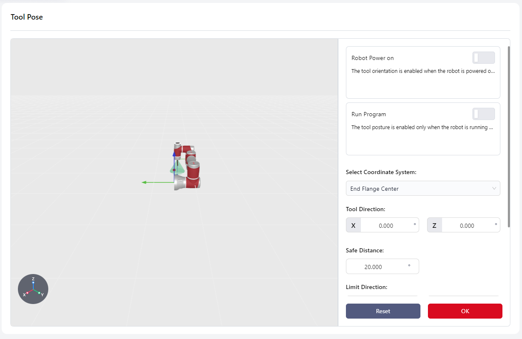Click the settings panel vertical scrollbar
The height and width of the screenshot is (339, 522).
pos(509,137)
